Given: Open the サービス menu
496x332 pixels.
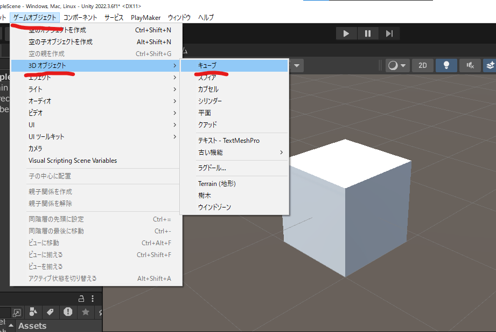Looking at the screenshot, I should [x=114, y=17].
